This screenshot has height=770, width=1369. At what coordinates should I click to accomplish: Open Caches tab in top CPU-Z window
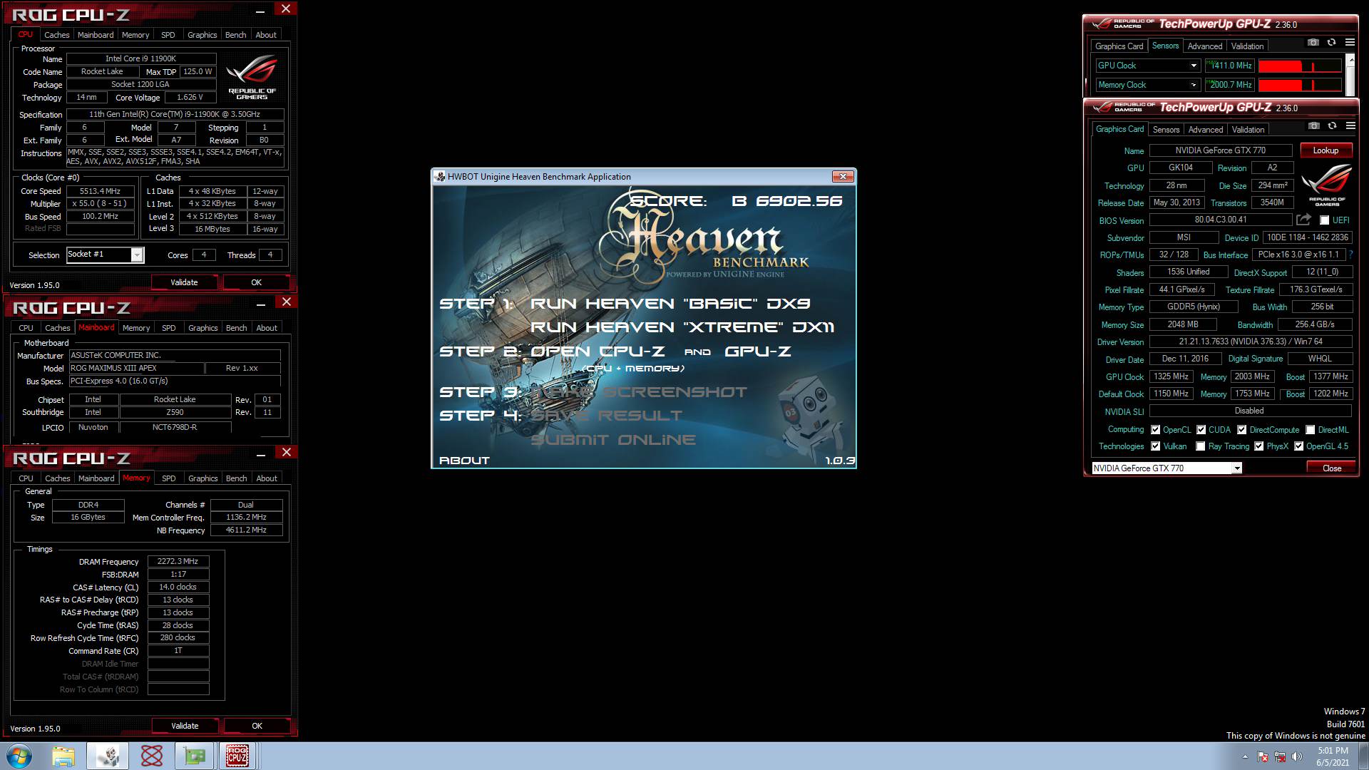(x=56, y=35)
